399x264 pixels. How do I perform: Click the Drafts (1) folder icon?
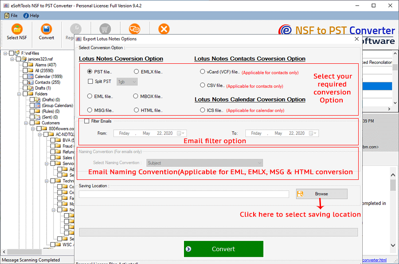[x=31, y=88]
